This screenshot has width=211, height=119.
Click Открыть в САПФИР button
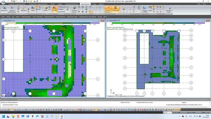click(145, 9)
